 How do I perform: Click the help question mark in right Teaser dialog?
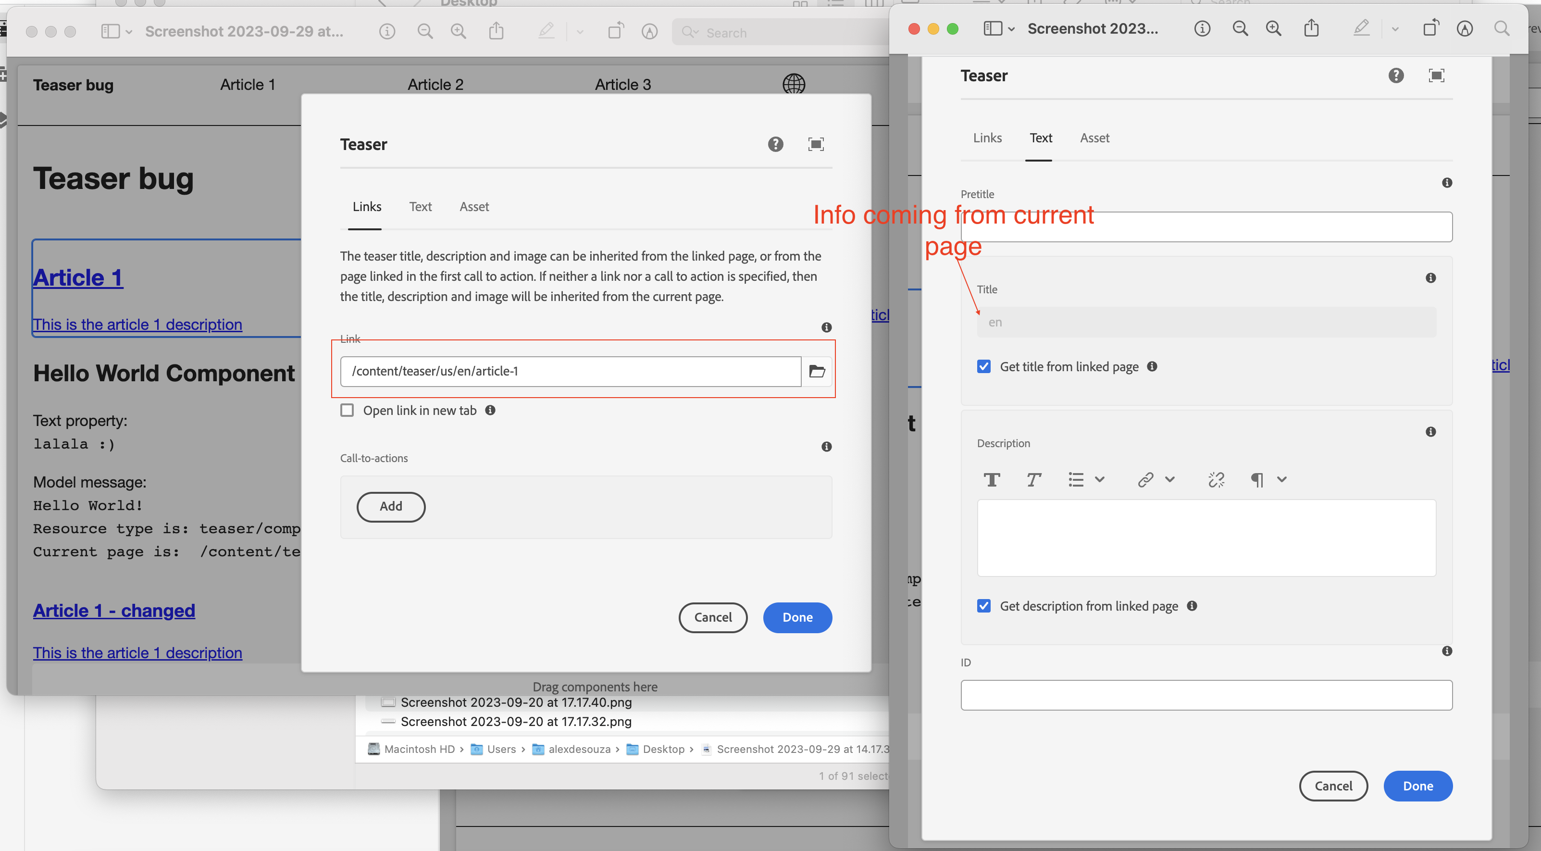(1396, 75)
